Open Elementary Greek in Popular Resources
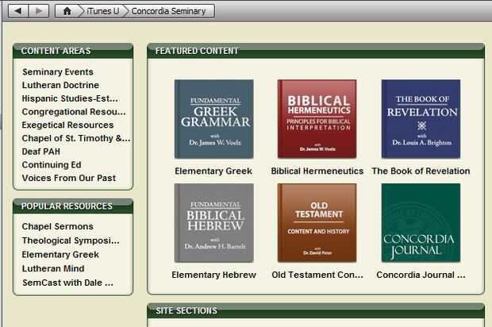The height and width of the screenshot is (327, 492). (x=60, y=255)
